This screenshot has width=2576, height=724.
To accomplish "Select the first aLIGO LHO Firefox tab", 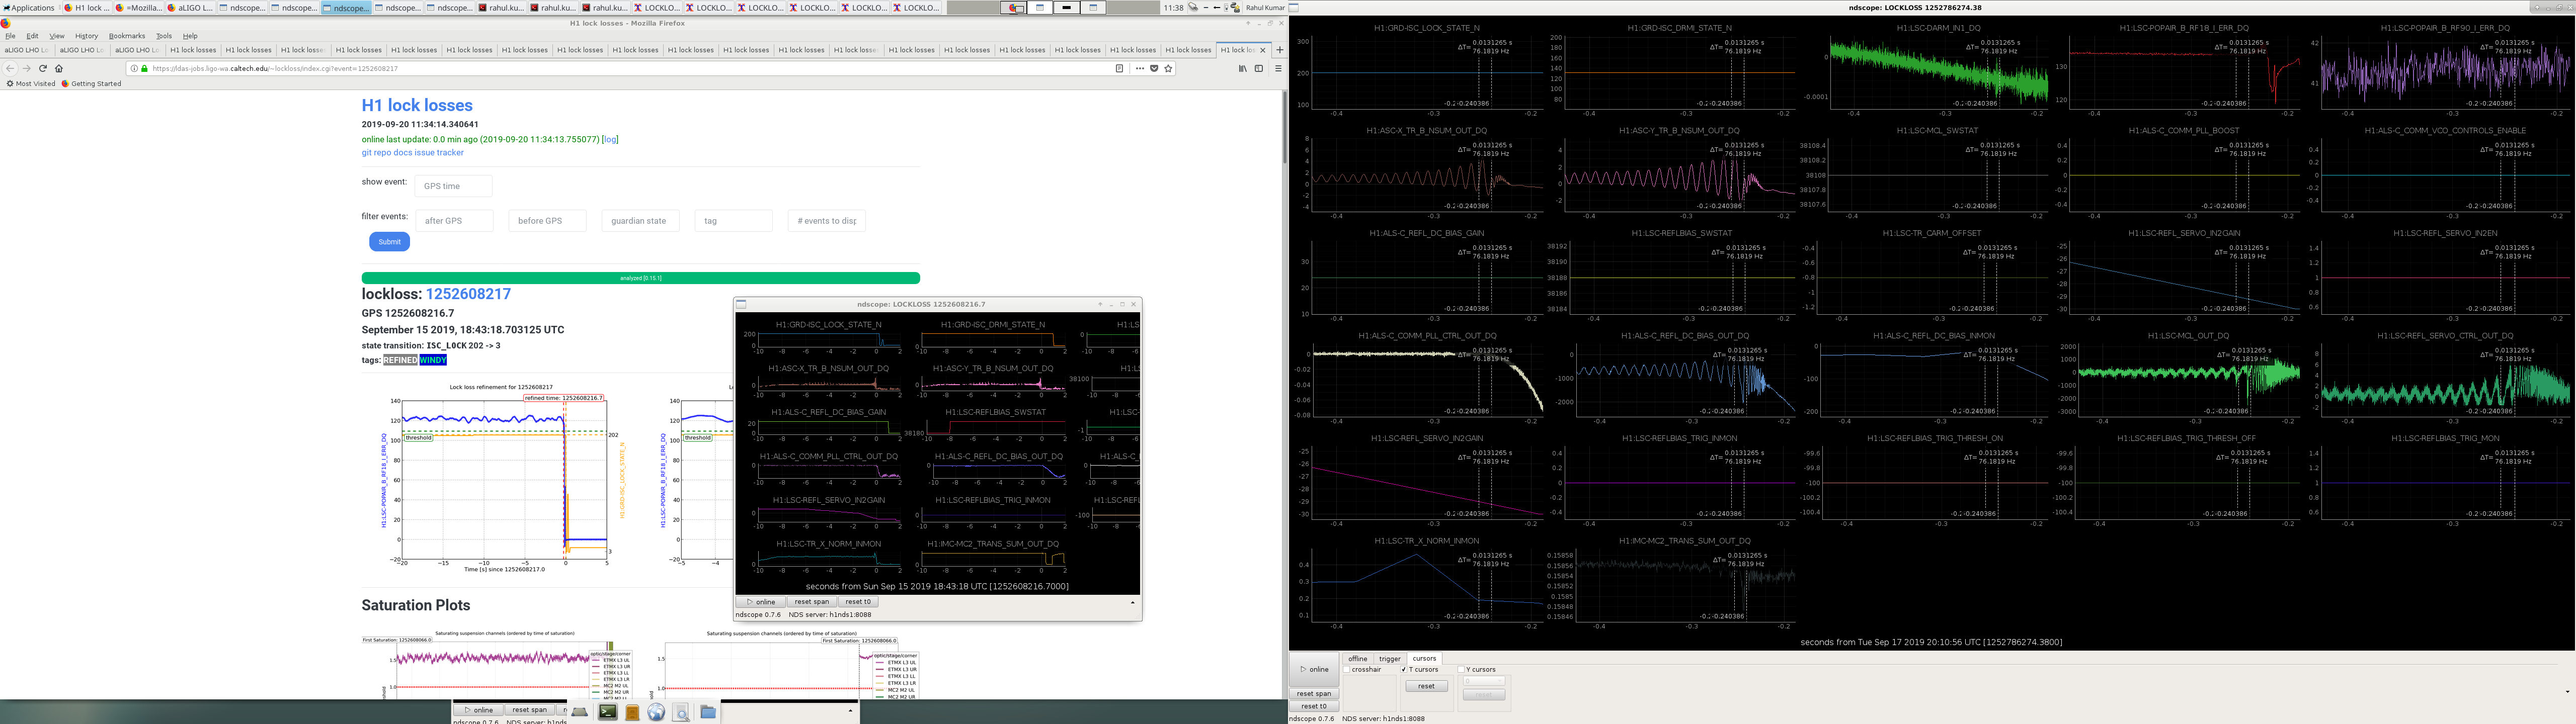I will click(x=27, y=50).
